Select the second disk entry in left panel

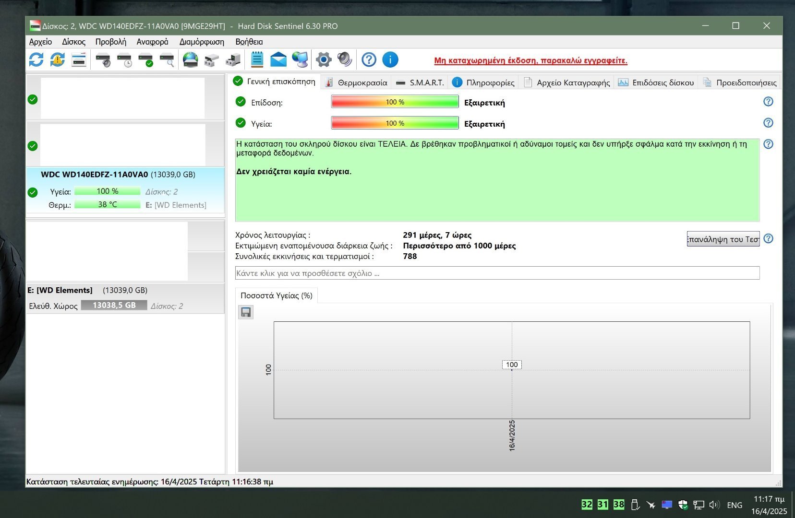(125, 144)
